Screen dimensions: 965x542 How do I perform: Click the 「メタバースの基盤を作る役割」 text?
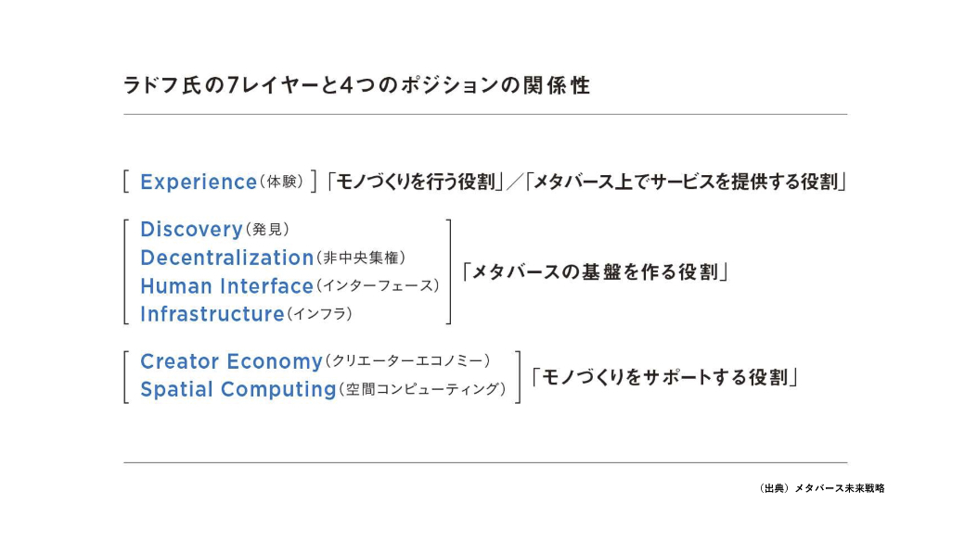595,271
